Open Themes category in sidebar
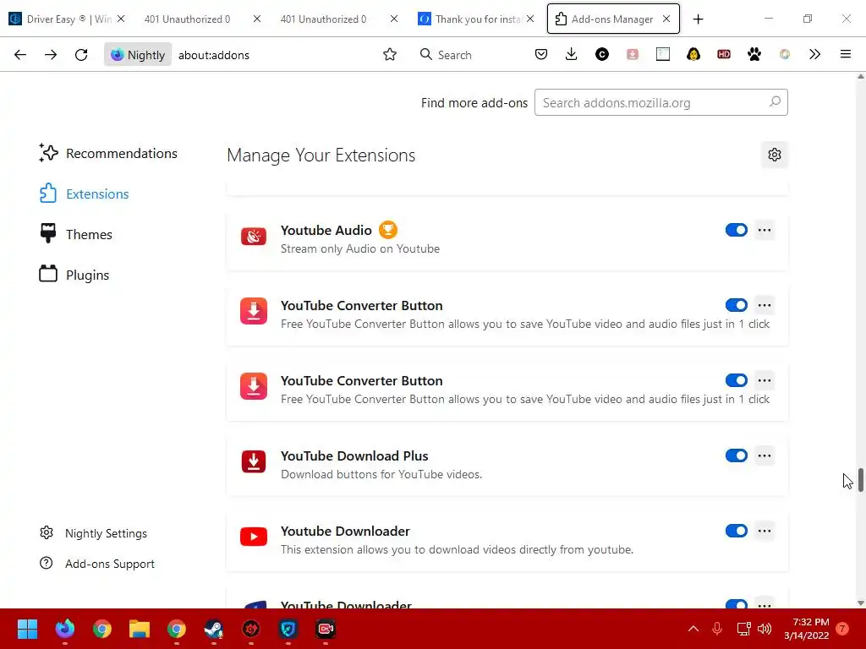This screenshot has width=866, height=649. pos(75,234)
